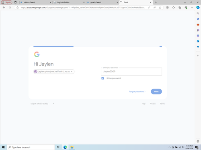The width and height of the screenshot is (201, 150).
Task: Click the Forgot password? link
Action: coord(137,92)
